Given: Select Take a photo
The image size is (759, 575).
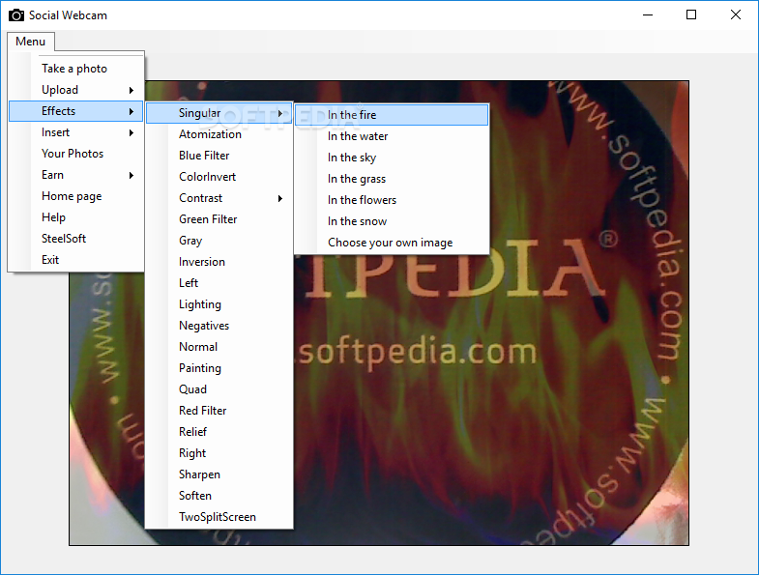Looking at the screenshot, I should click(x=76, y=69).
